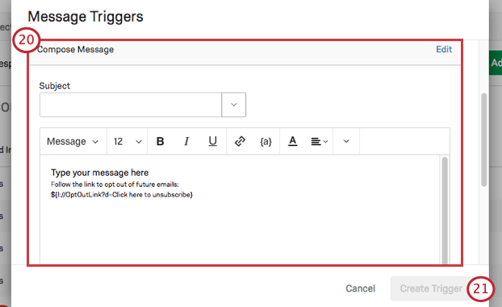Click the Compose Message header
The image size is (502, 307).
[76, 50]
